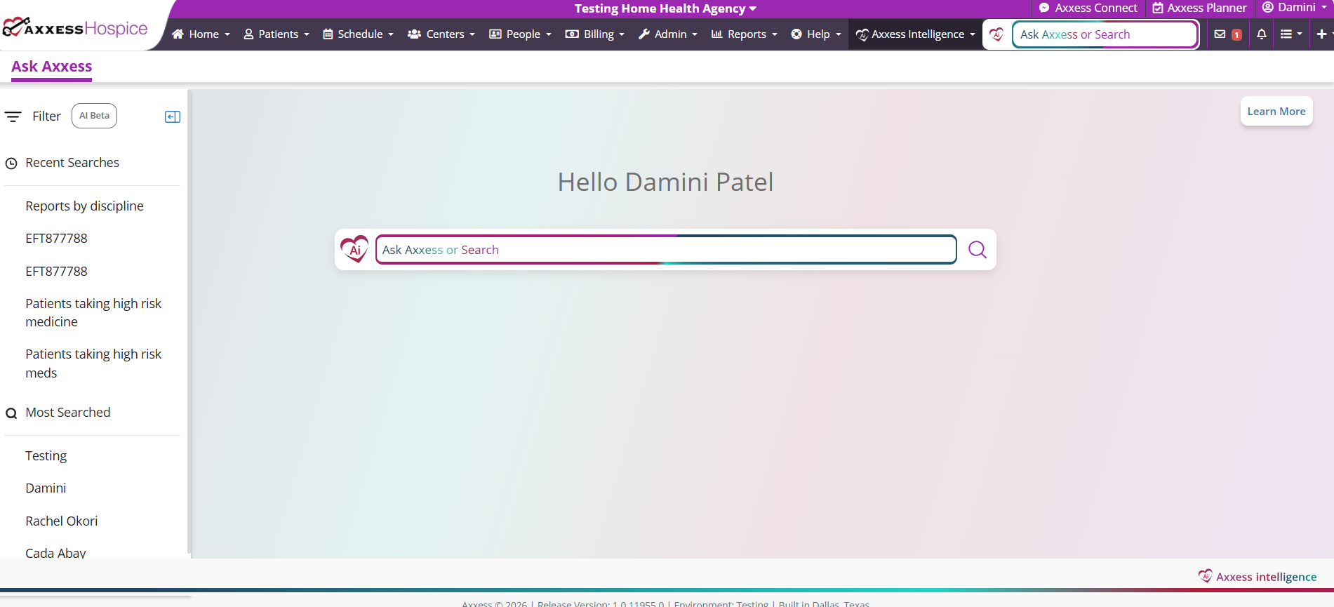Click the AxxessHospice logo

pyautogui.click(x=76, y=29)
